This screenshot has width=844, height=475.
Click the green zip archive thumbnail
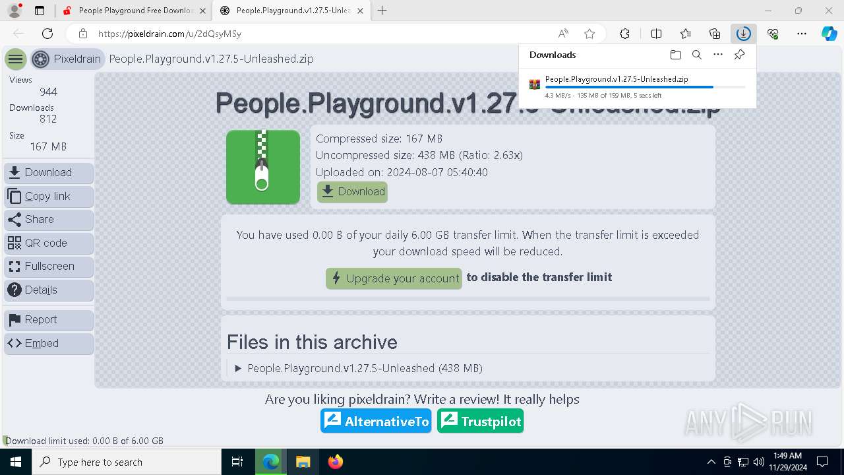pyautogui.click(x=263, y=167)
